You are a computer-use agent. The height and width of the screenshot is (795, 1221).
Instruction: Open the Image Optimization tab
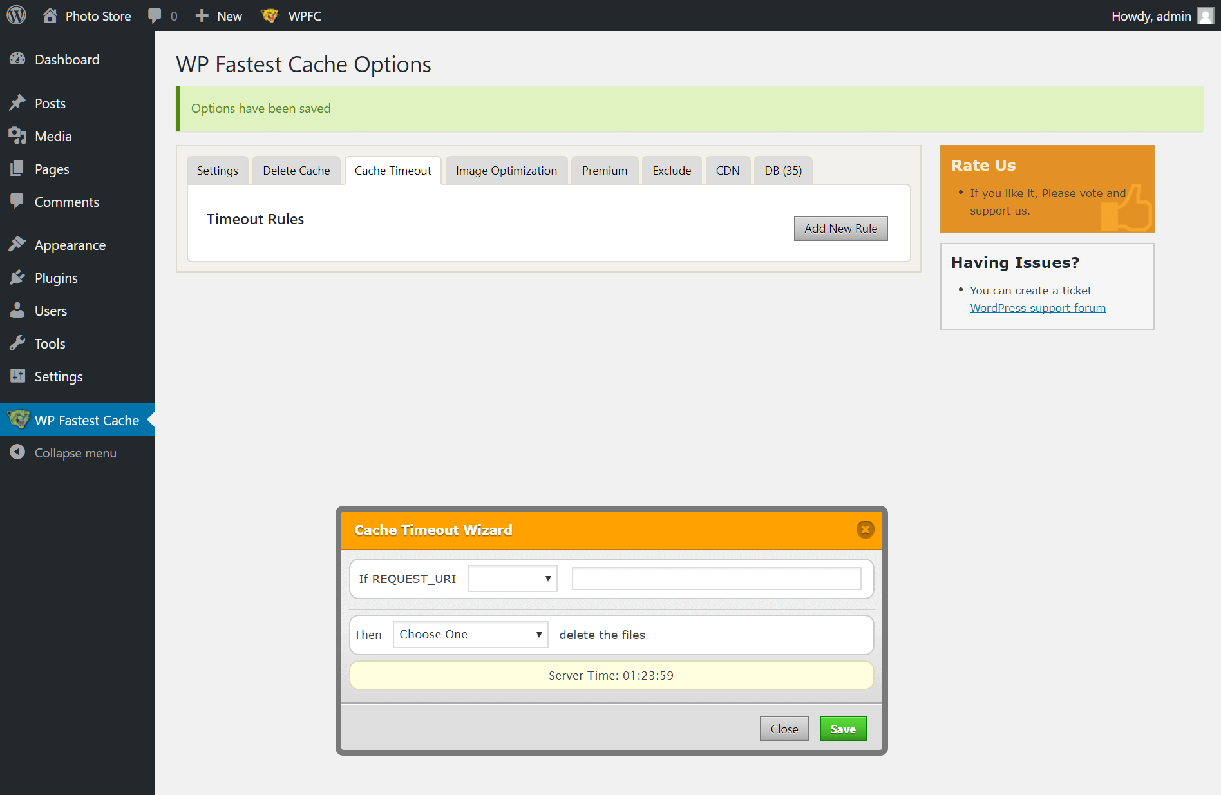506,171
